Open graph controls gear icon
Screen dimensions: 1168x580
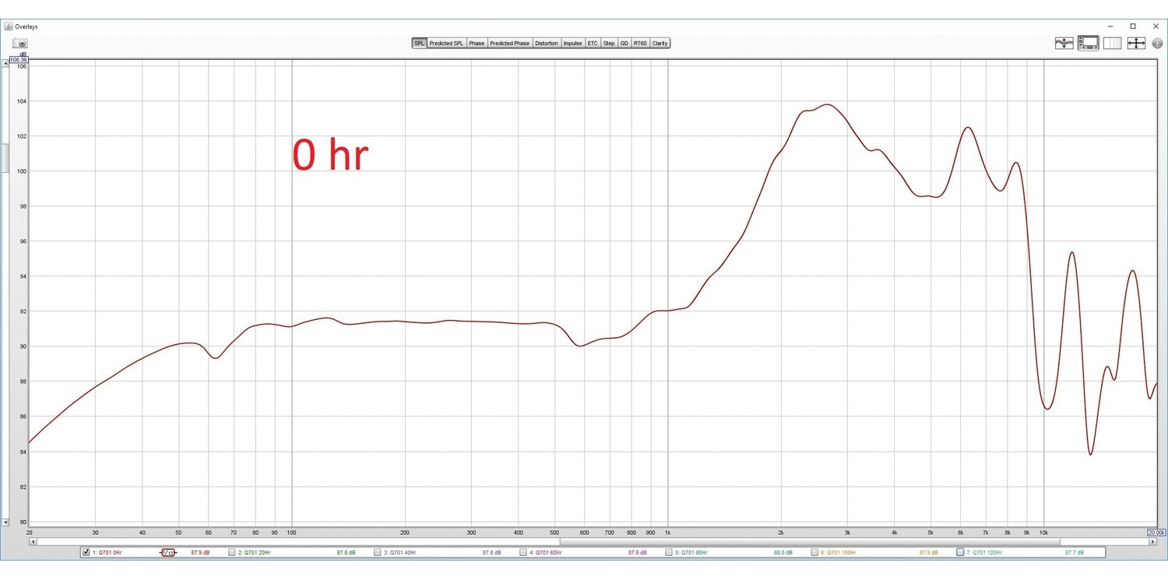click(x=1157, y=44)
